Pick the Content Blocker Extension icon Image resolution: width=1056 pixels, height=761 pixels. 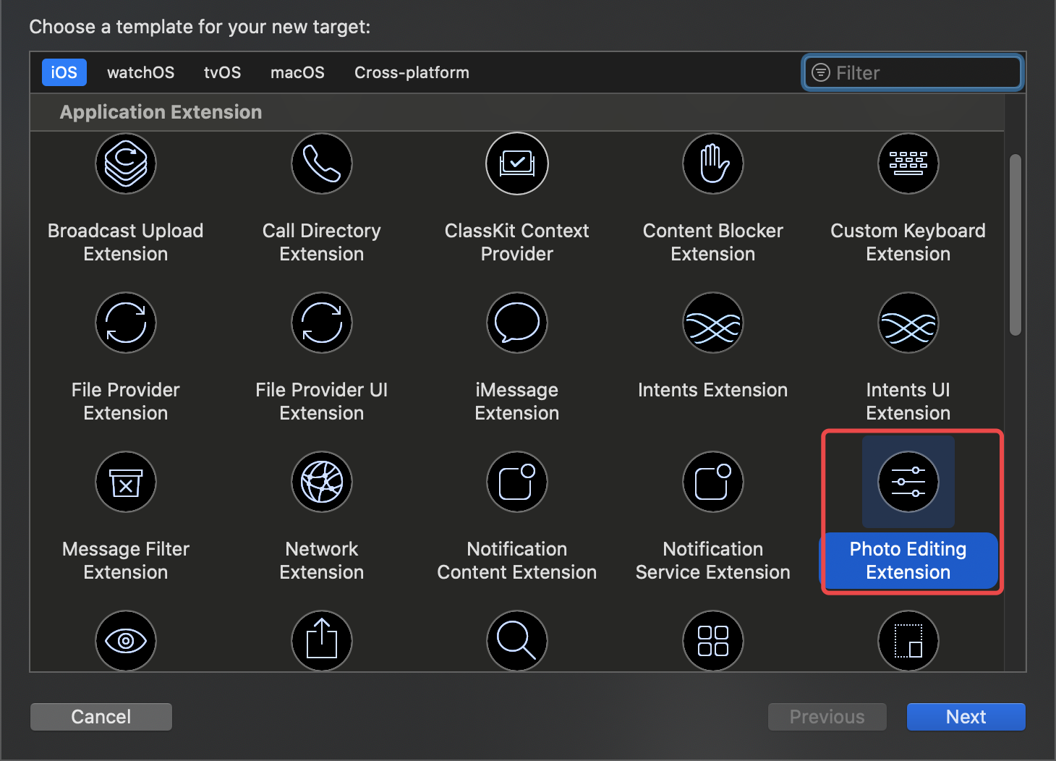[713, 164]
